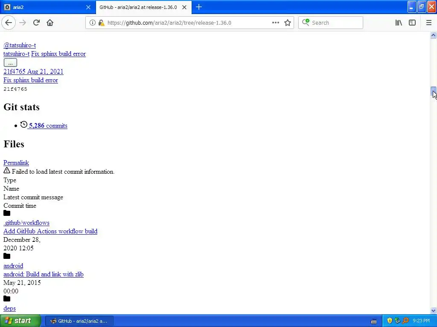Expand commit description with ellipsis button

point(10,63)
